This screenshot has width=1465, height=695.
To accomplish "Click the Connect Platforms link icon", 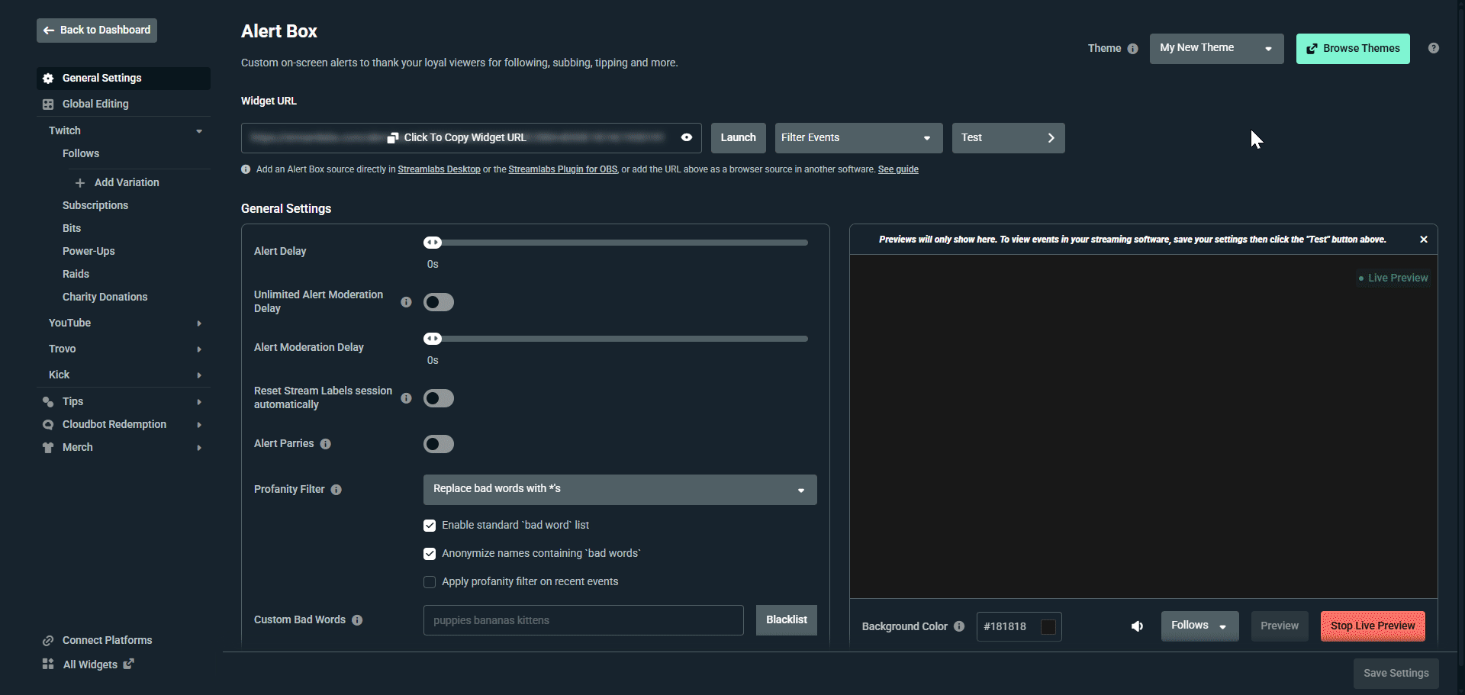I will click(48, 641).
